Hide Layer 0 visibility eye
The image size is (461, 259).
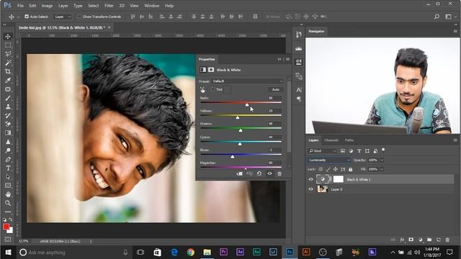[310, 189]
